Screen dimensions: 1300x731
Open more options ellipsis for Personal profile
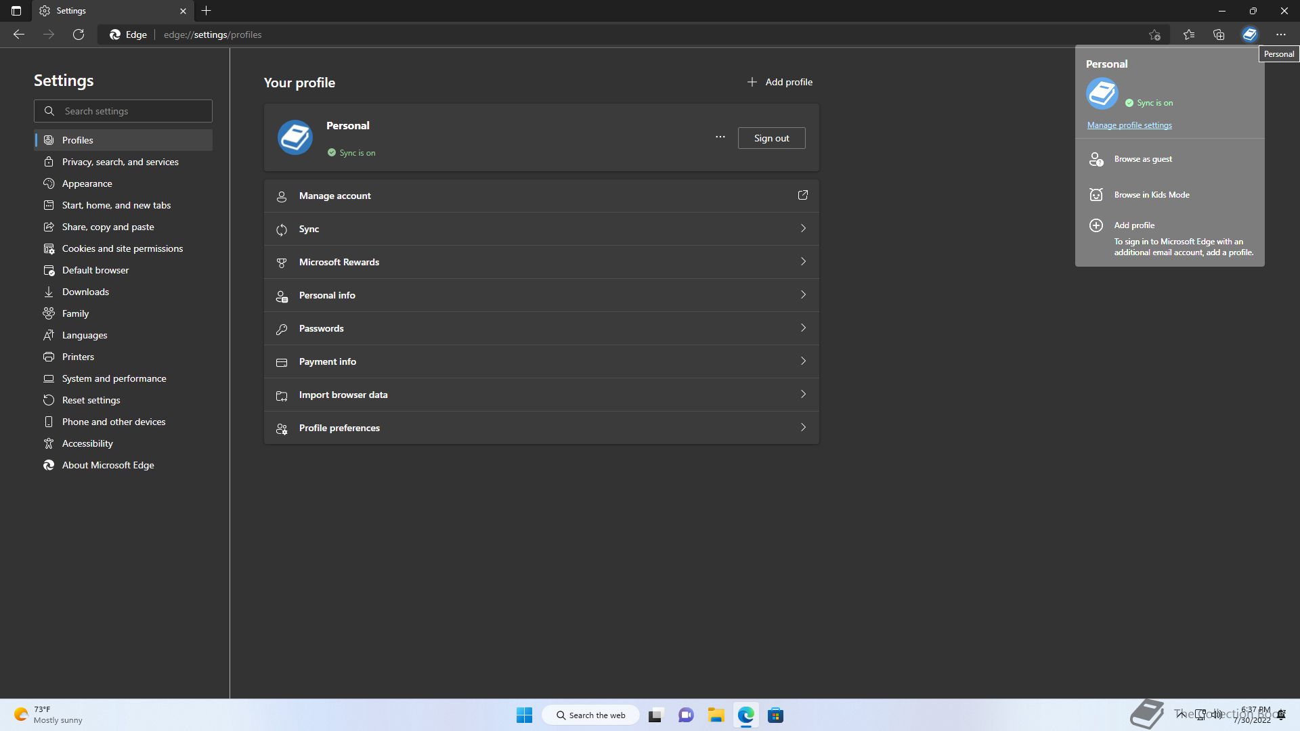(720, 137)
